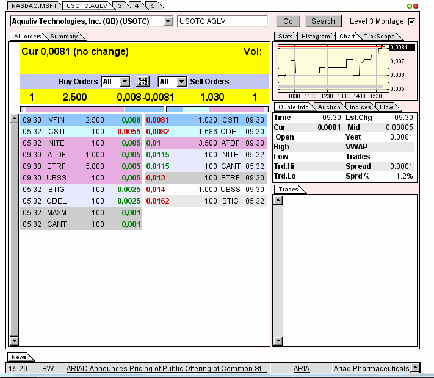Select the ATDF buy order of 1.000

click(x=81, y=155)
